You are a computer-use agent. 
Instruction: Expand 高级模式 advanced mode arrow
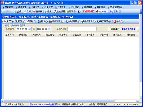(x=134, y=29)
